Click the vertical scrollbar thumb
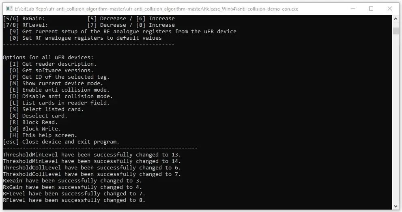Screen dimensions: 402x212 coord(396,31)
